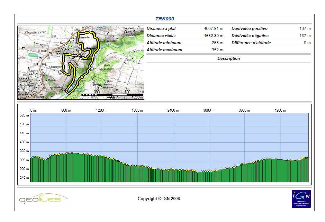Click the "Dénivelée négative" label

click(x=250, y=36)
